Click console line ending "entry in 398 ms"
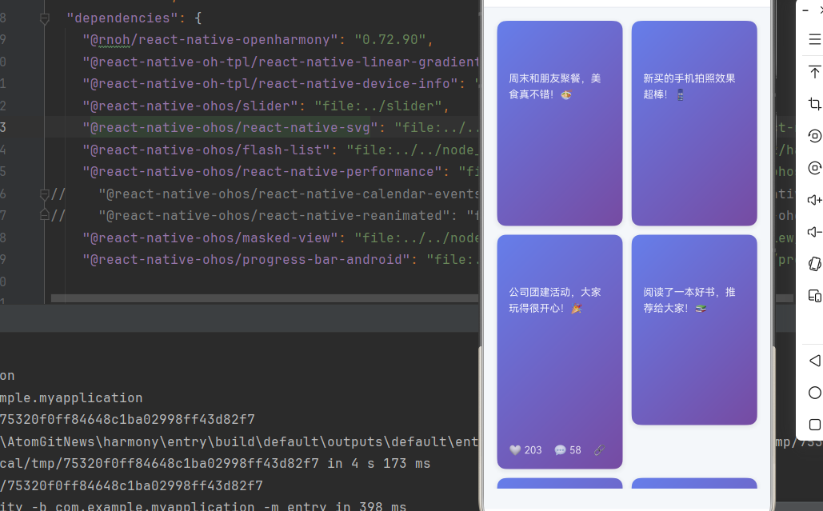This screenshot has height=511, width=823. click(x=203, y=505)
